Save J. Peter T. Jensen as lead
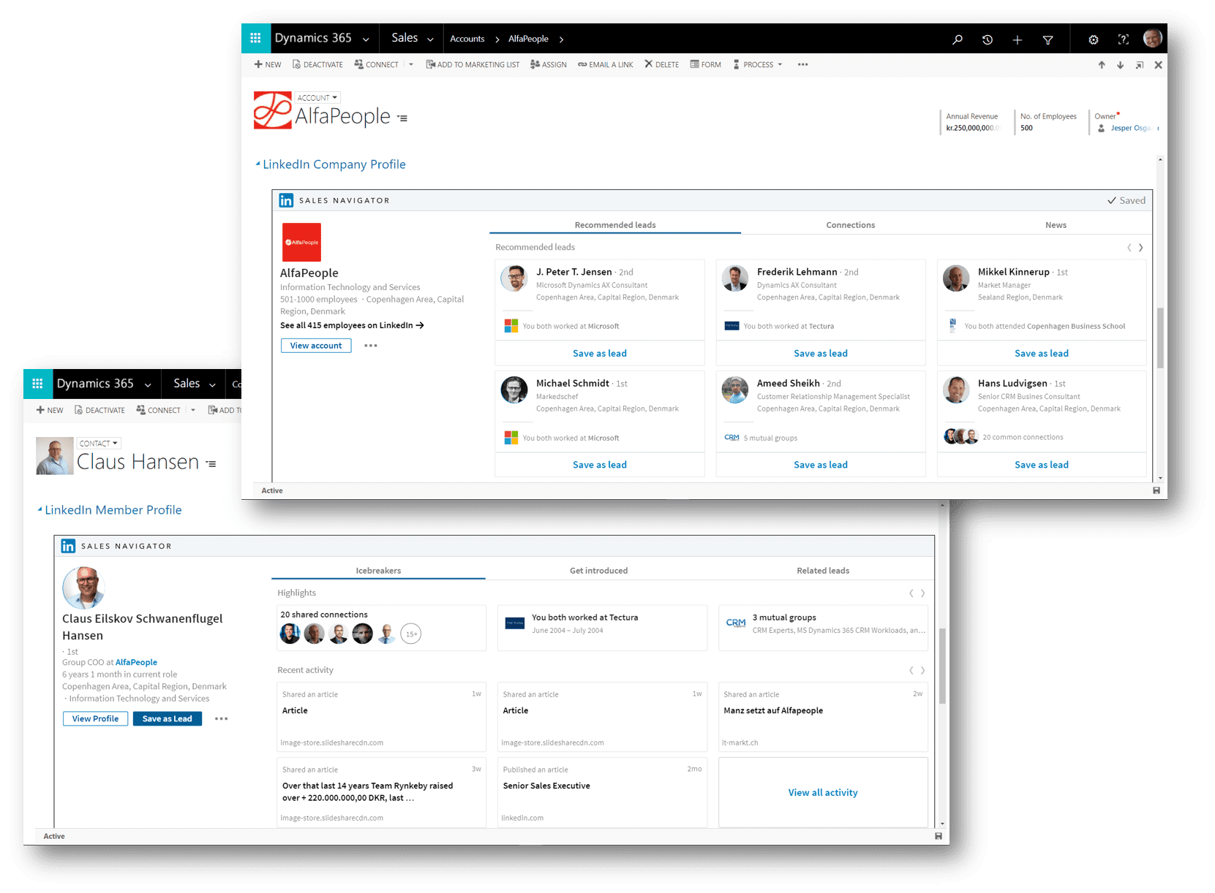 click(x=600, y=353)
